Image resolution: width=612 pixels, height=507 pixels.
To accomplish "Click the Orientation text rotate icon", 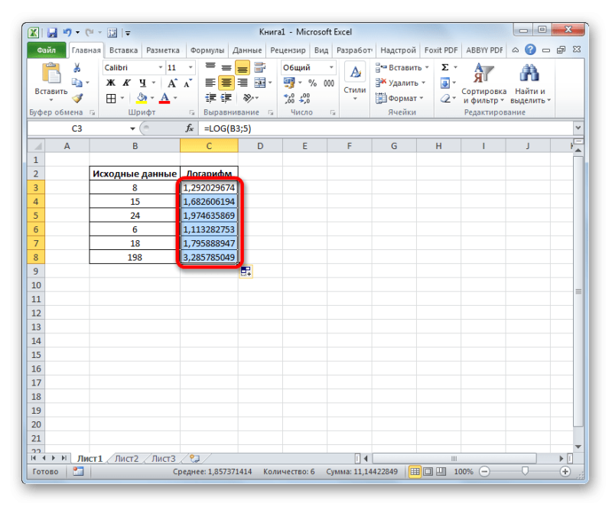I will click(248, 98).
